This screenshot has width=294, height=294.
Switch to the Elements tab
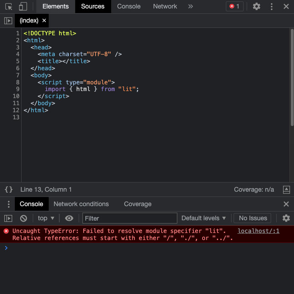click(55, 6)
